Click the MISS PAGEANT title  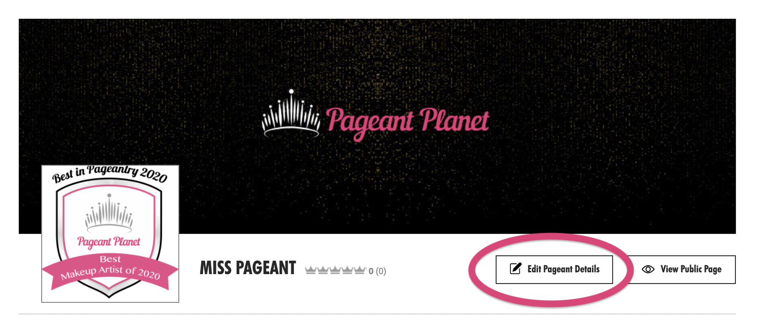(248, 268)
